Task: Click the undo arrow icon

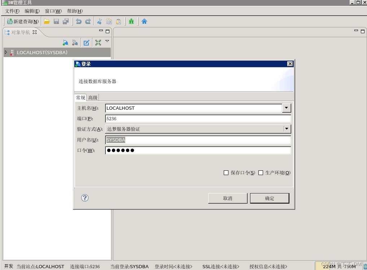Action: click(79, 22)
